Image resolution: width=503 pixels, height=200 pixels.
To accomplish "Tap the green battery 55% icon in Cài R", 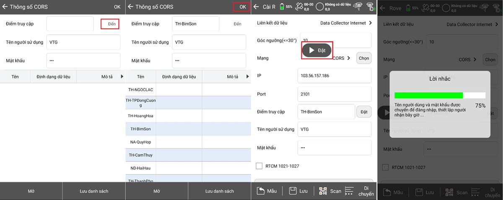I will pos(282,7).
